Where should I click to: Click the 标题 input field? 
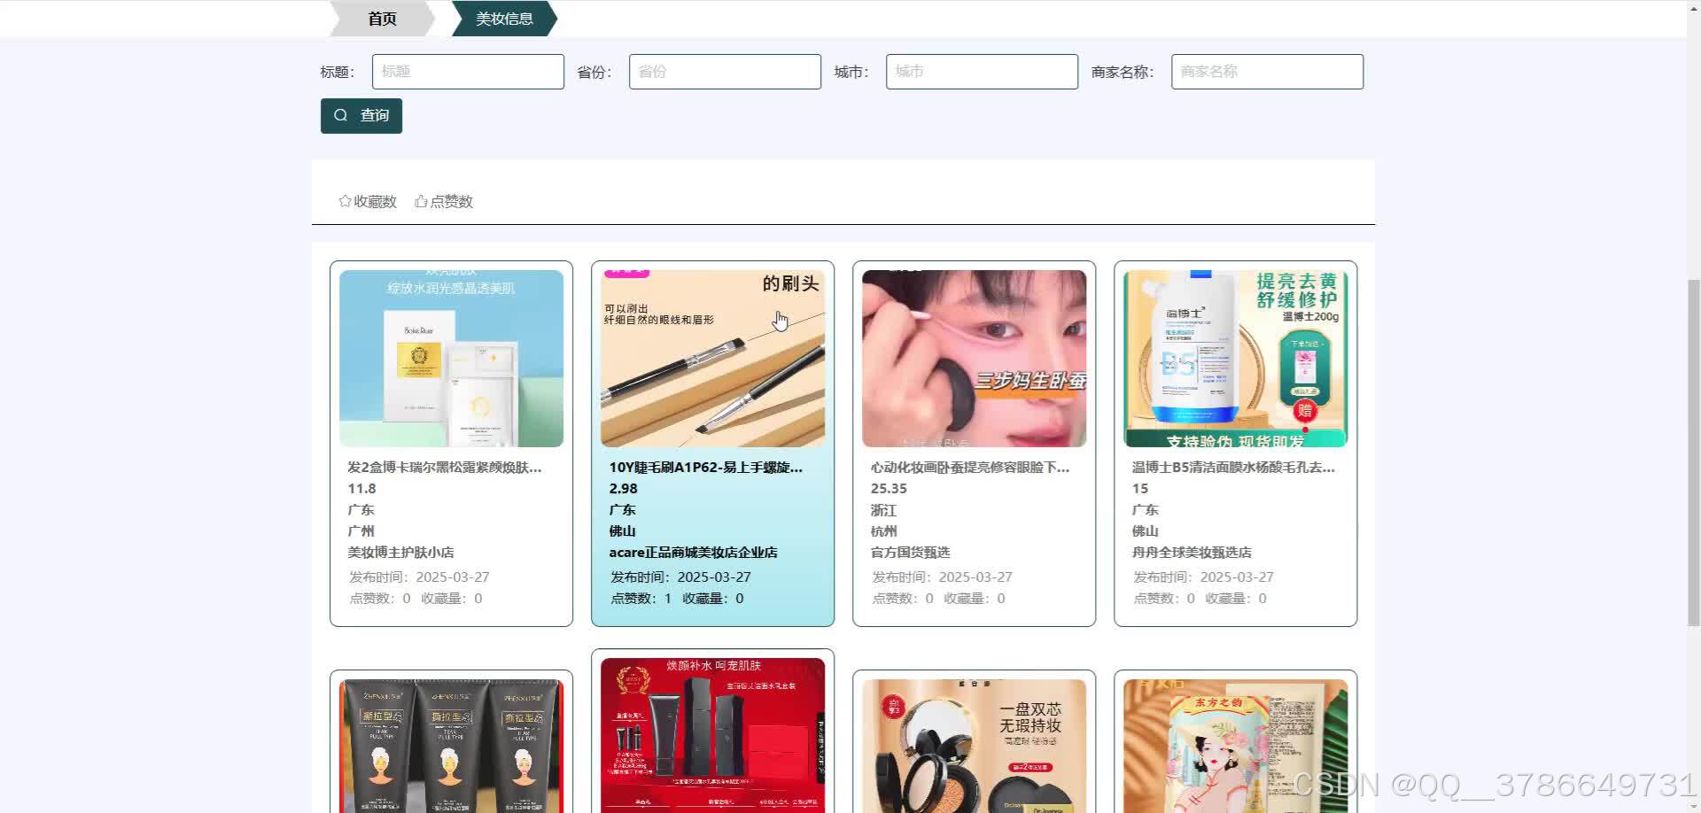(468, 72)
